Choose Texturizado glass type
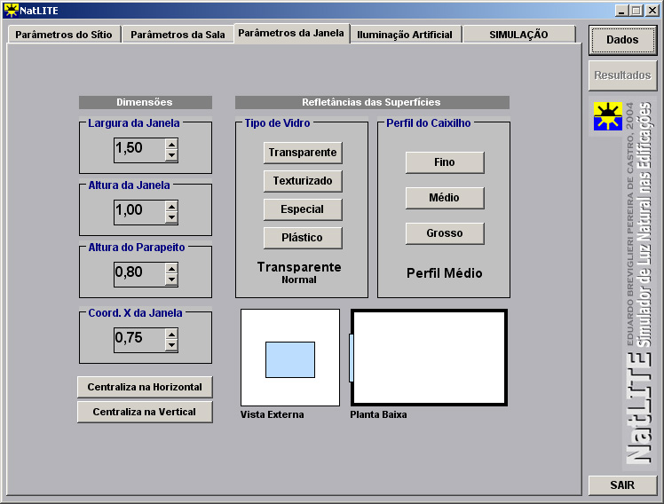664x504 pixels. click(x=303, y=181)
